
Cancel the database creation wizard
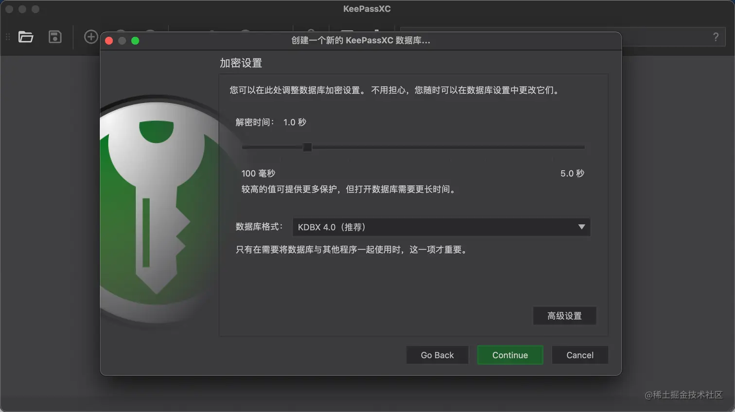(x=580, y=355)
